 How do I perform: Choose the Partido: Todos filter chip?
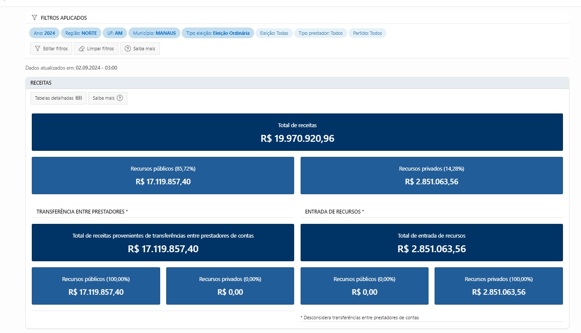367,33
